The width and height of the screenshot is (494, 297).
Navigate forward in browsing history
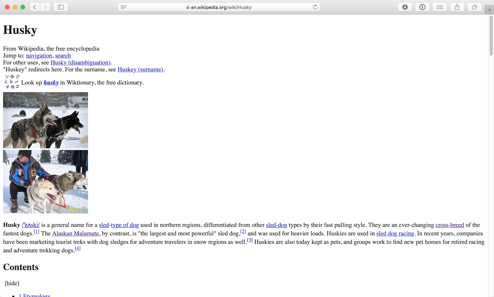pyautogui.click(x=45, y=7)
